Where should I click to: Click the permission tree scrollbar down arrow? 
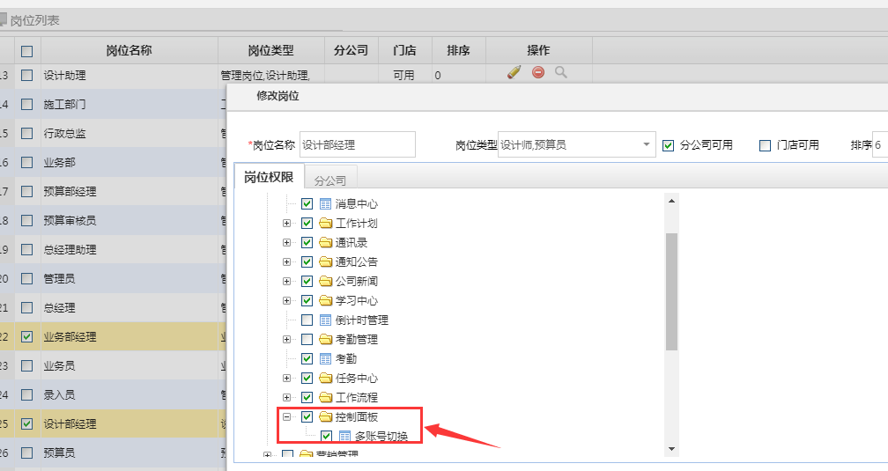[671, 449]
